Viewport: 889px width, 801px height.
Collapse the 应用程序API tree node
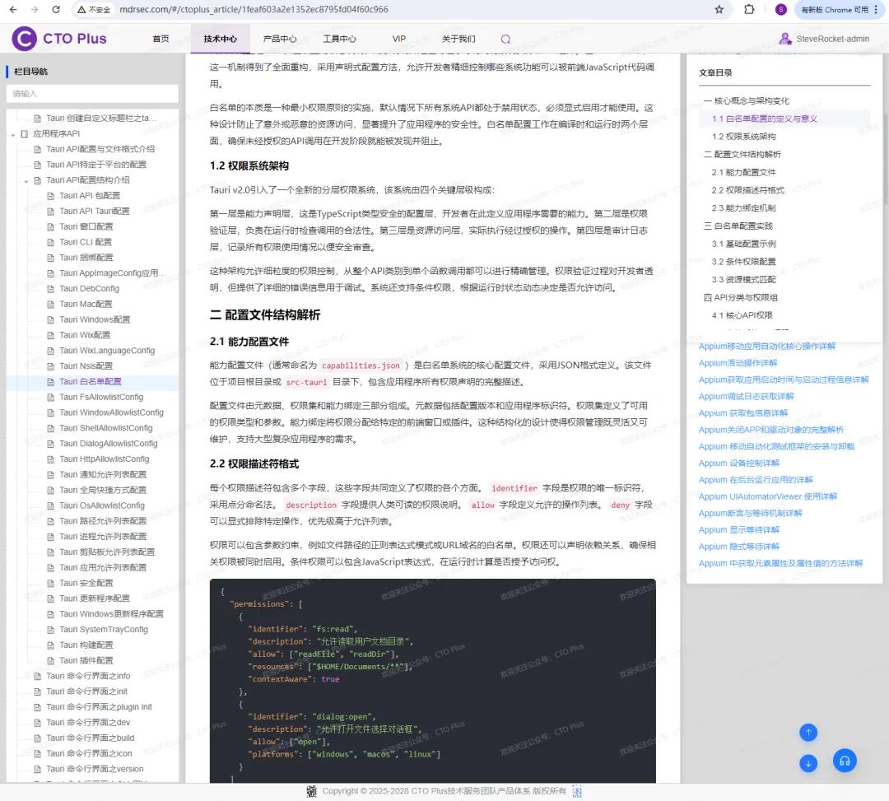point(13,135)
